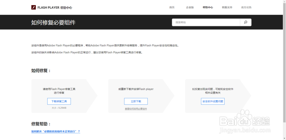286x140 pixels.
Task: Click the 修复帮助： section heading
Action: point(41,124)
